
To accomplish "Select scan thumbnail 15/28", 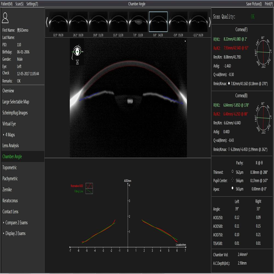I will point(178,22).
